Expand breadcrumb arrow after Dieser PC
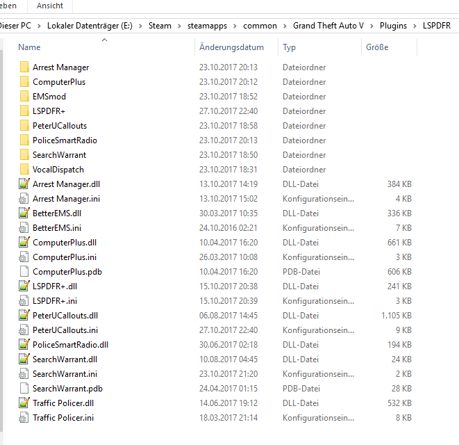This screenshot has width=459, height=445. point(39,26)
